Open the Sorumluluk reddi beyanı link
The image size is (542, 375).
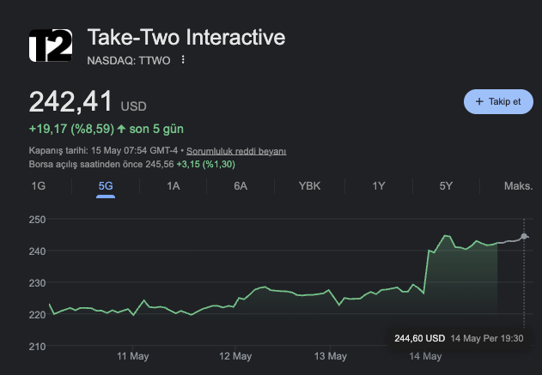pos(236,151)
